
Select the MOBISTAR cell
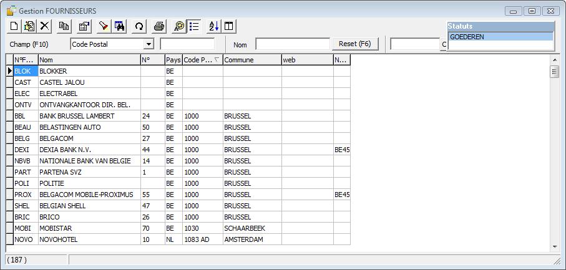(x=89, y=228)
